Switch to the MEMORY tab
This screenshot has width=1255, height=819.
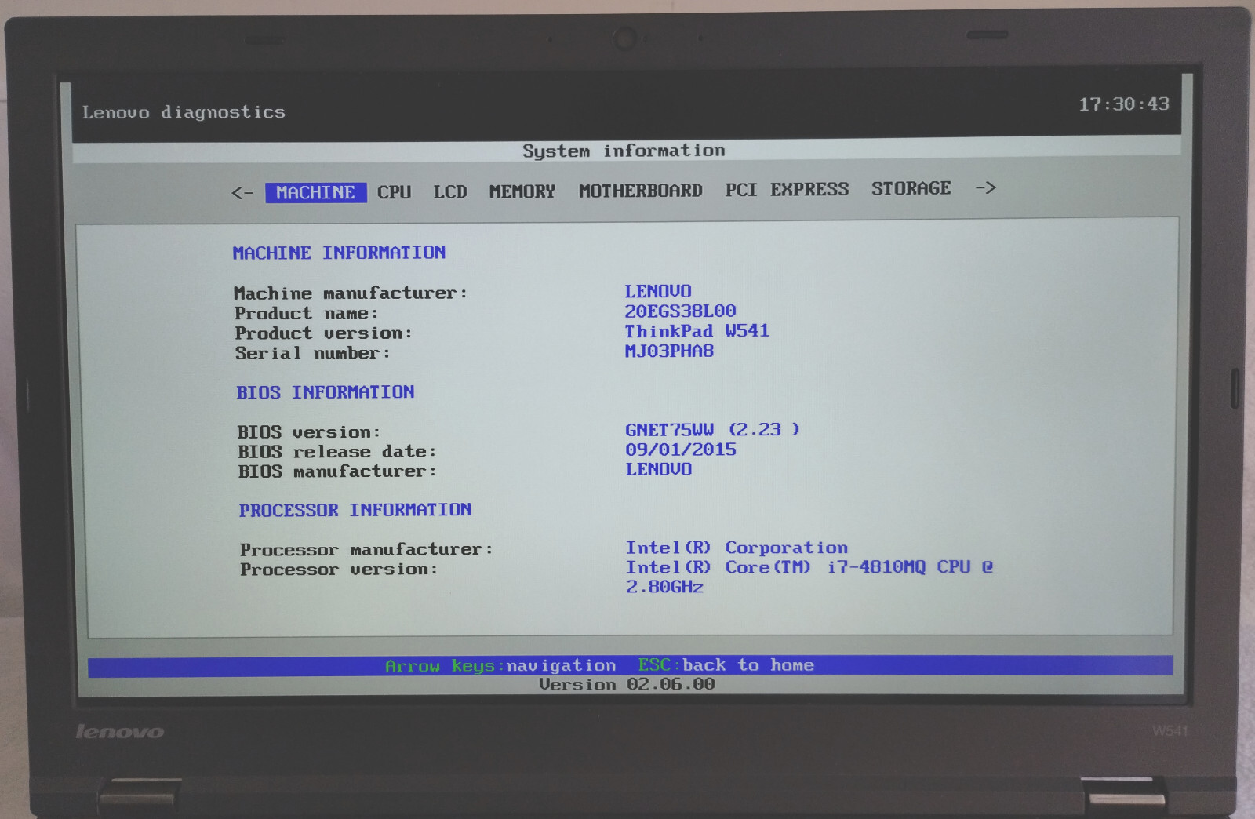point(522,191)
